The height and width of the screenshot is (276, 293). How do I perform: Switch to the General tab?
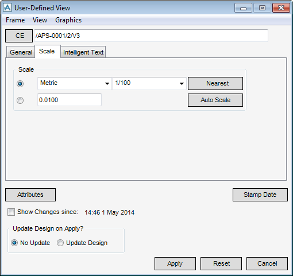point(21,52)
